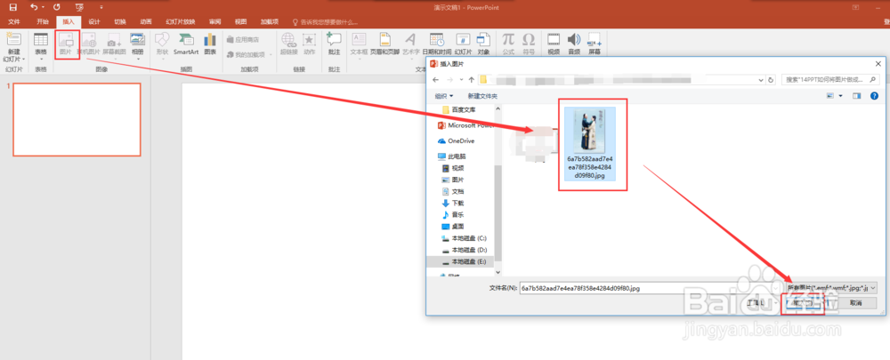Click Header and Footer (页眉和页脚) icon
This screenshot has height=360, width=890.
click(x=384, y=44)
